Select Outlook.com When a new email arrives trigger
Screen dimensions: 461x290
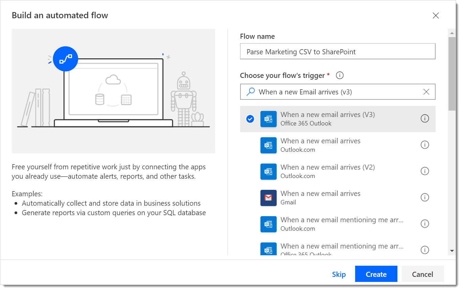(x=338, y=145)
